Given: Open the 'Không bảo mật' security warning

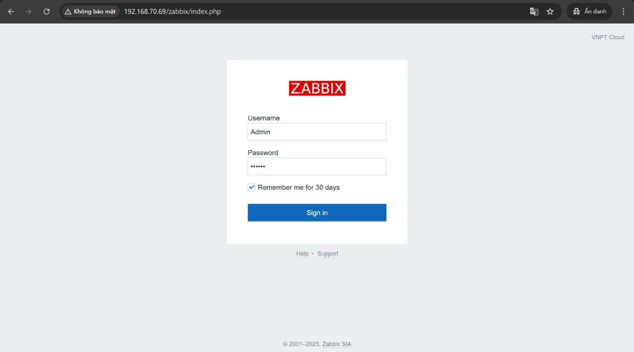Looking at the screenshot, I should click(x=90, y=12).
